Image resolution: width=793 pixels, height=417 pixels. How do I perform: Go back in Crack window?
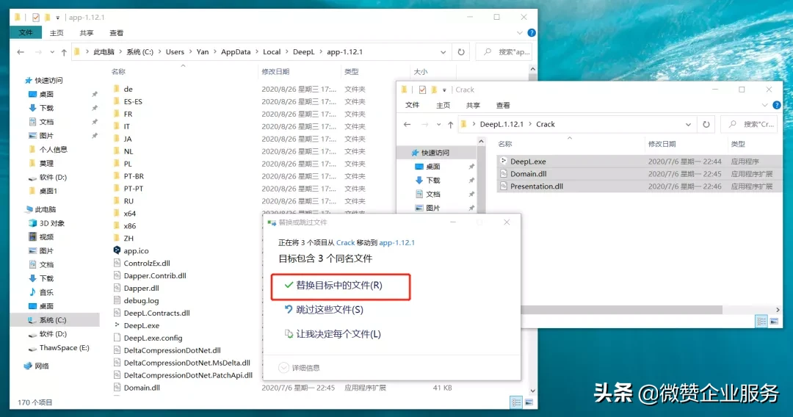(407, 124)
